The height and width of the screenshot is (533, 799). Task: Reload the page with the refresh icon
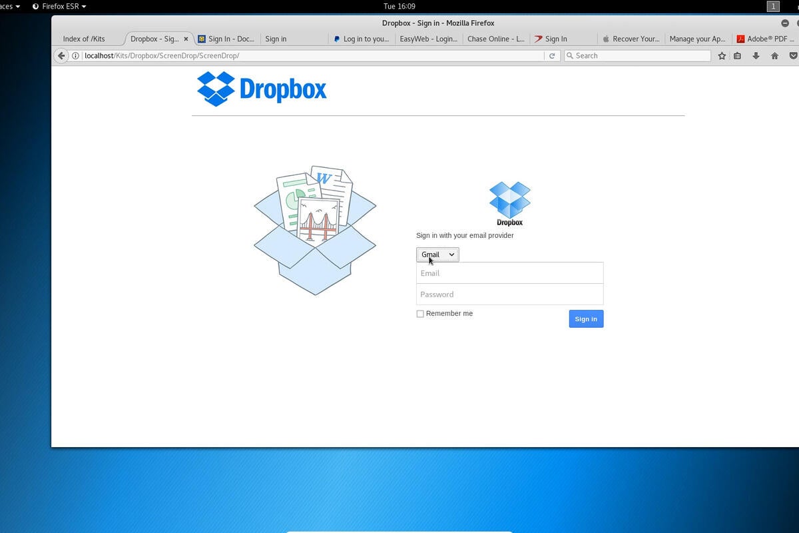(x=552, y=56)
